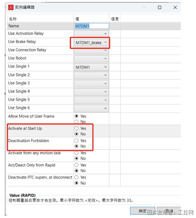Open Use Single 1 dropdown showing M7DM1
196x218 pixels.
tap(91, 67)
